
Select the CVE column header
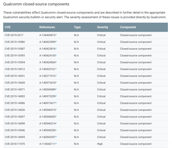(x=8, y=27)
